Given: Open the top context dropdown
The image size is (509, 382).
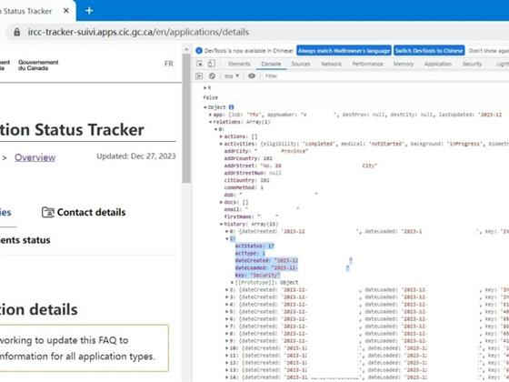Looking at the screenshot, I should click(x=232, y=76).
